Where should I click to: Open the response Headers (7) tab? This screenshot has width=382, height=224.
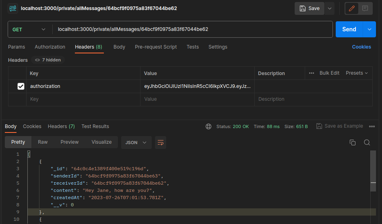[x=61, y=126]
